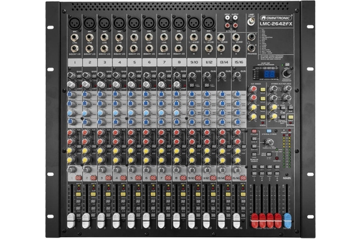Mute channel 1 with its red button
This screenshot has height=239, width=362.
pos(79,178)
